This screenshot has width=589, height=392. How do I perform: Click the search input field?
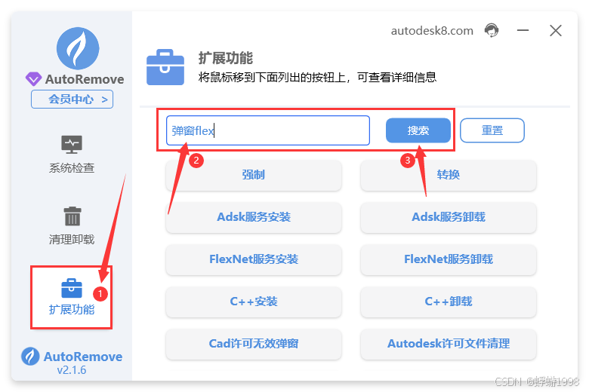coord(268,130)
